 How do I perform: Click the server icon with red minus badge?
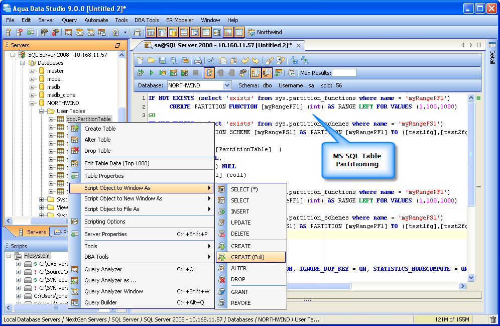pos(20,32)
